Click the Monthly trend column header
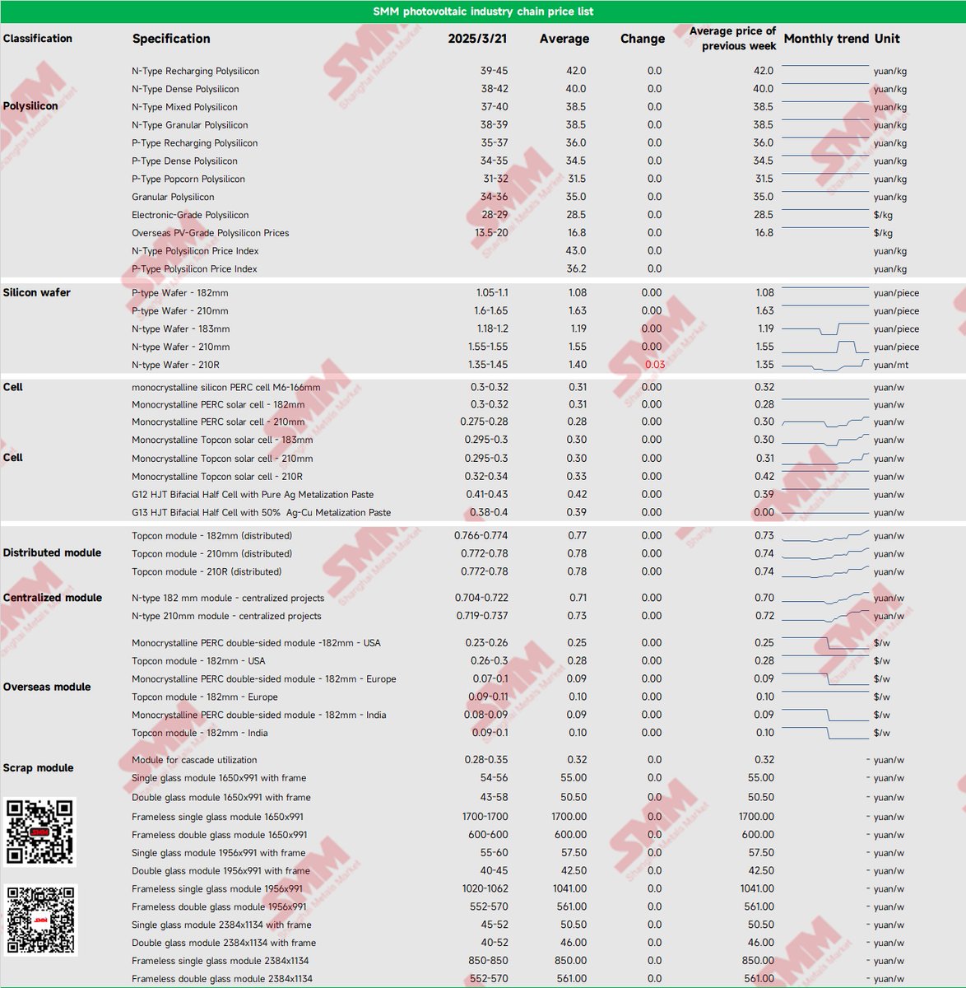This screenshot has width=966, height=988. 827,39
